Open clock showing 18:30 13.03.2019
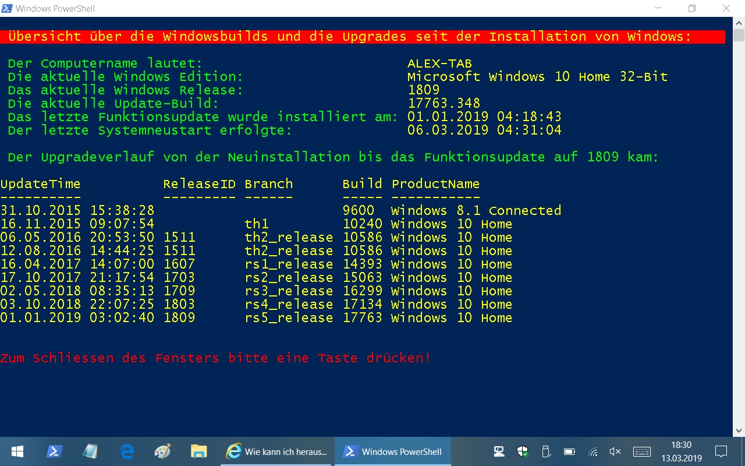 pyautogui.click(x=682, y=451)
